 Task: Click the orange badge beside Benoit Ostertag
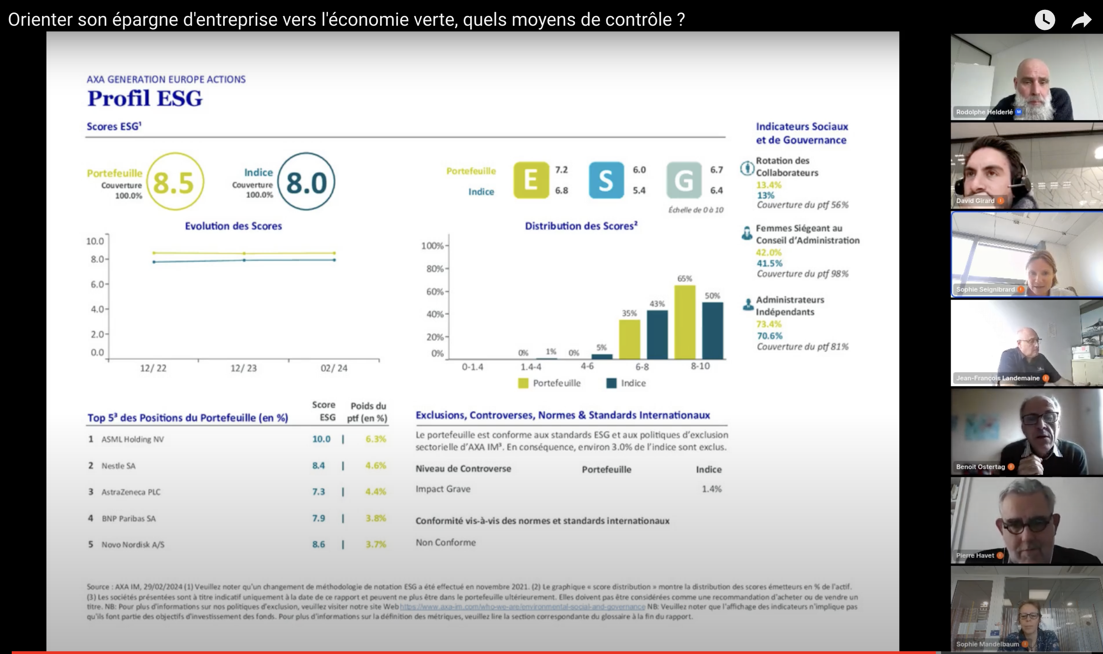click(1011, 467)
